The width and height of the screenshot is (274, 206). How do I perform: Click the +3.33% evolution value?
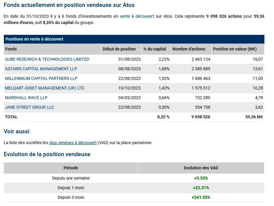click(x=201, y=178)
